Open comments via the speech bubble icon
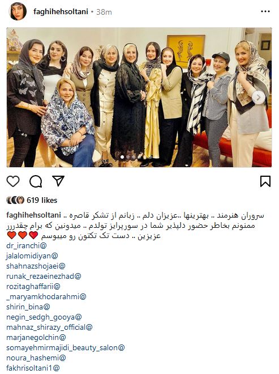Screen dimensions: 279x374 (36, 181)
